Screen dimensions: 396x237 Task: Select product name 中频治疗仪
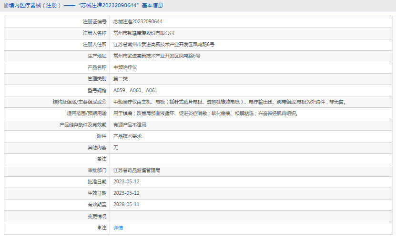pos(125,67)
